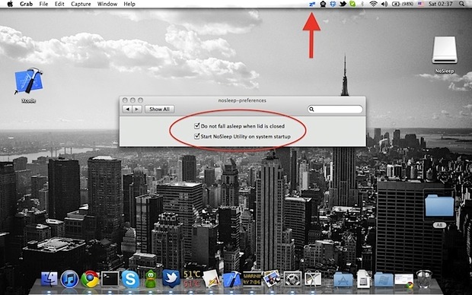This screenshot has height=295, width=472.
Task: Open the input source flag menu
Action: coord(420,4)
